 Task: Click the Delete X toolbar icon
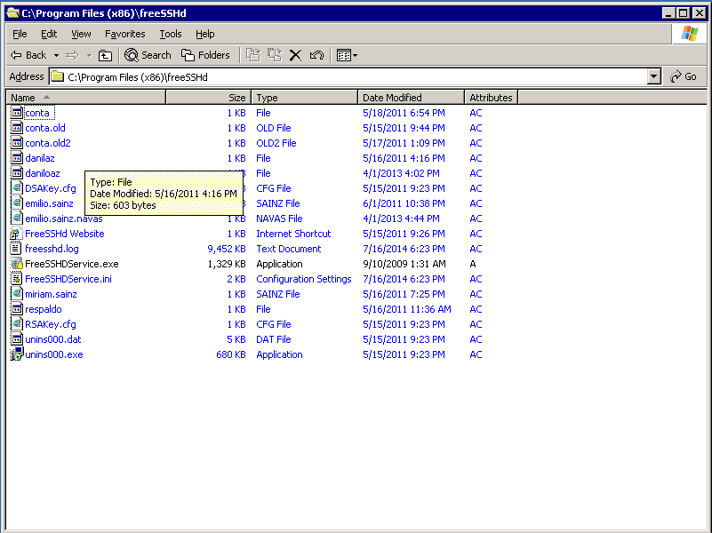tap(296, 55)
